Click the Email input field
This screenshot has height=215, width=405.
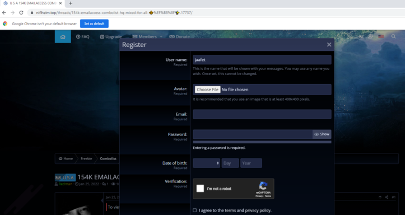pyautogui.click(x=262, y=114)
